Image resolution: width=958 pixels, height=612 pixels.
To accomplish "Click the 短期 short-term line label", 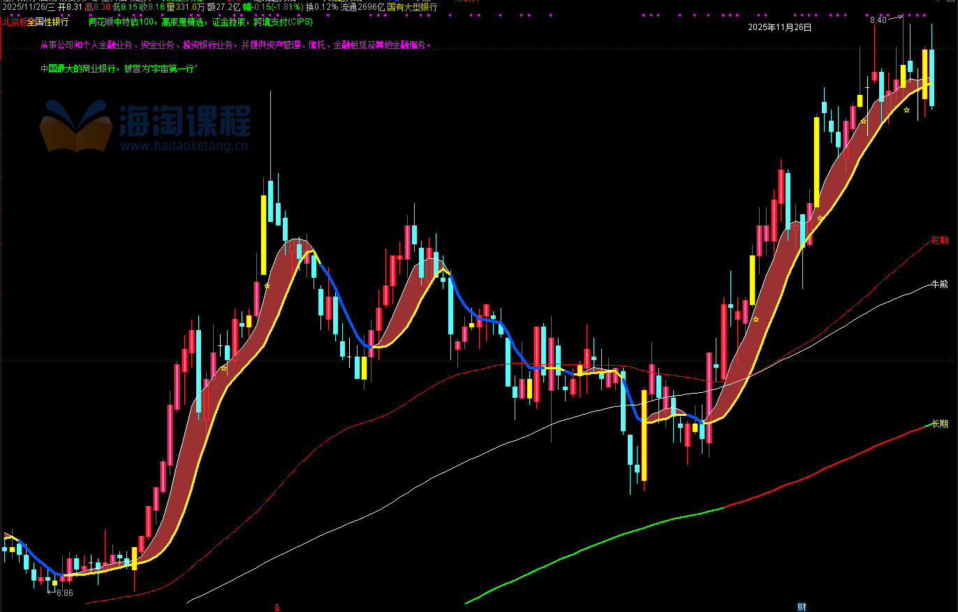I will tap(939, 241).
